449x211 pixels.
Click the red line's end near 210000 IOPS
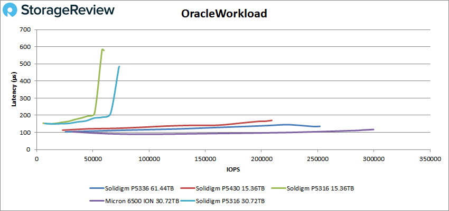271,120
